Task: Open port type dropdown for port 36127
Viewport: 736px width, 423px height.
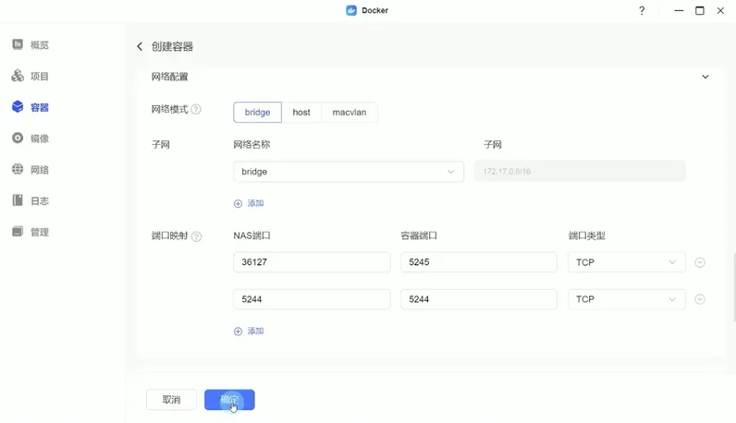Action: point(626,262)
